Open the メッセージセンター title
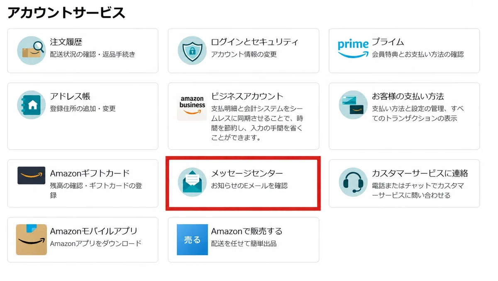The image size is (498, 281). pyautogui.click(x=247, y=173)
